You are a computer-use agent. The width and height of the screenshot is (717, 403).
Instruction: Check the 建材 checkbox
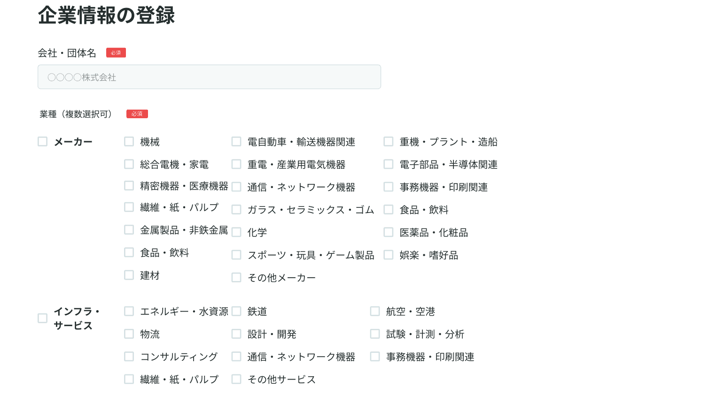[x=129, y=275]
